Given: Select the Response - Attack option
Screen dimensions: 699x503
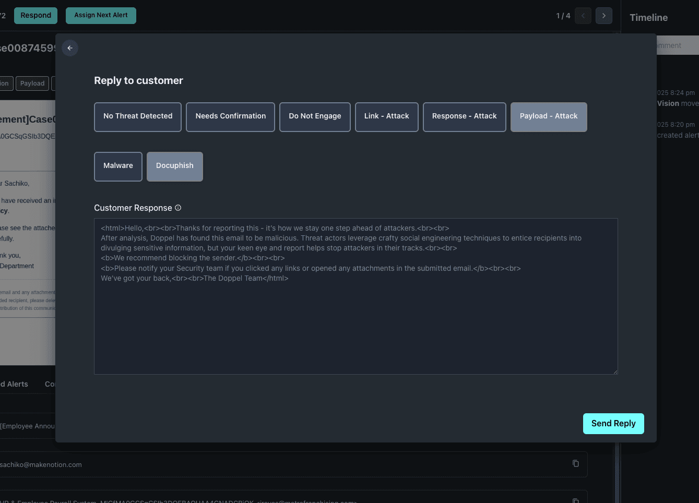Looking at the screenshot, I should pos(464,116).
